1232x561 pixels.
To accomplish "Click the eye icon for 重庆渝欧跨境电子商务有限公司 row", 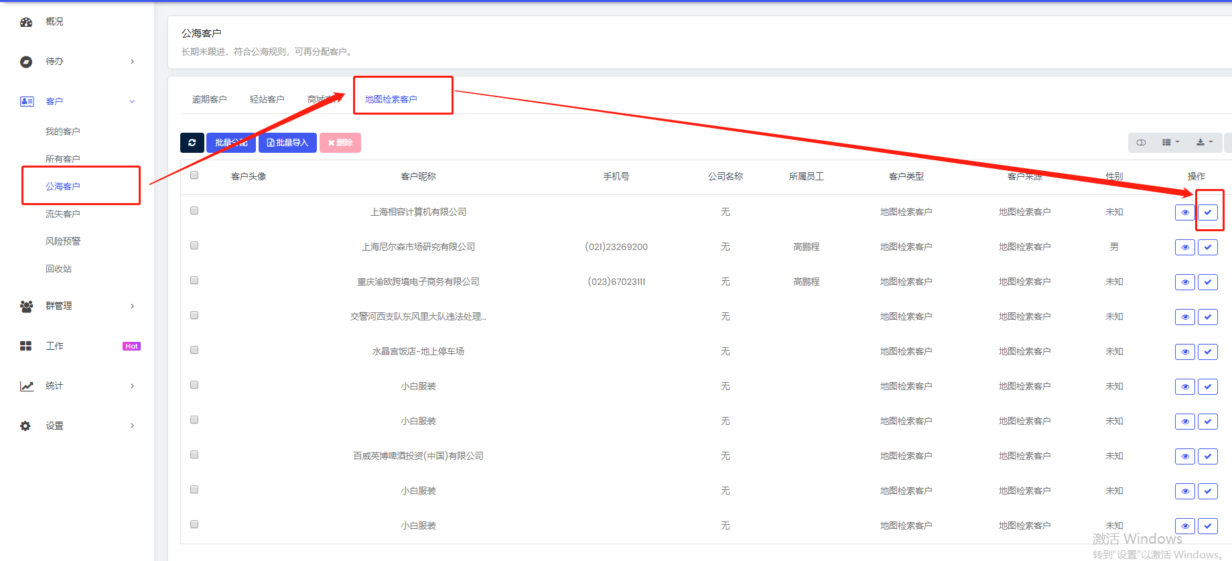I will [1184, 282].
